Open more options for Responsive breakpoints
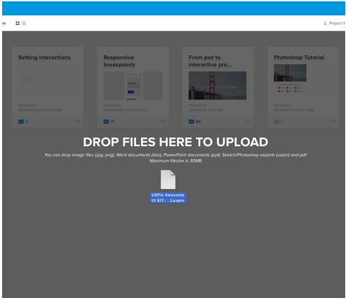The width and height of the screenshot is (348, 300). click(x=163, y=121)
